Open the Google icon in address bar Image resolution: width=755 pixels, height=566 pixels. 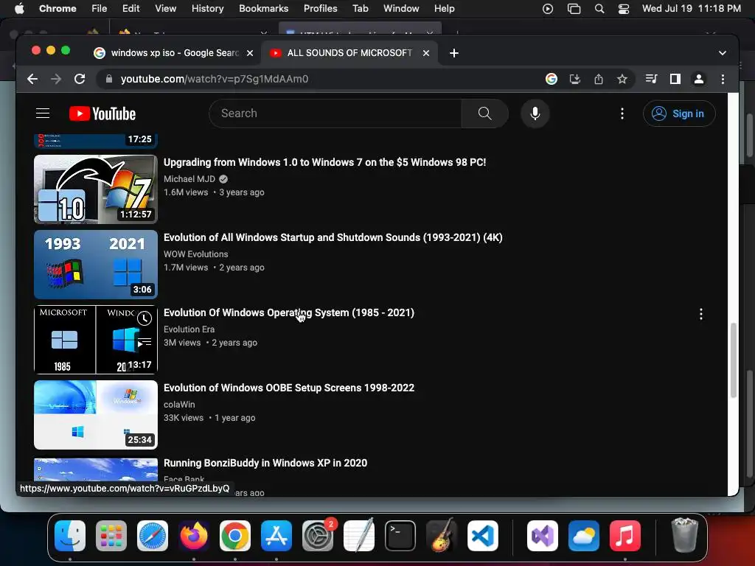tap(552, 79)
